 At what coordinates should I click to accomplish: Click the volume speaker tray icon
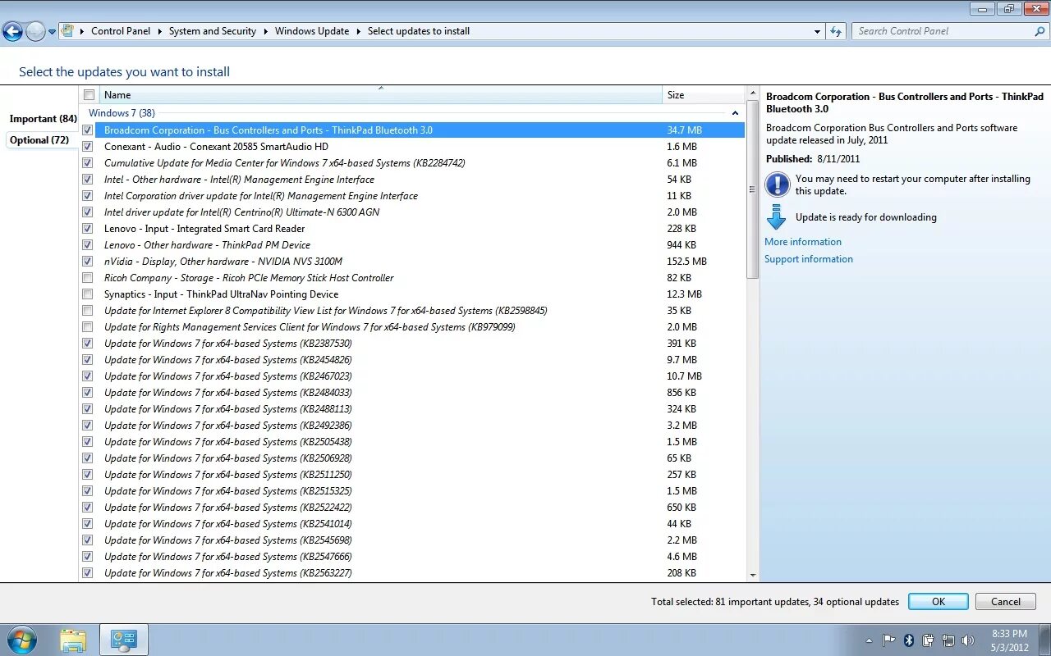tap(968, 640)
